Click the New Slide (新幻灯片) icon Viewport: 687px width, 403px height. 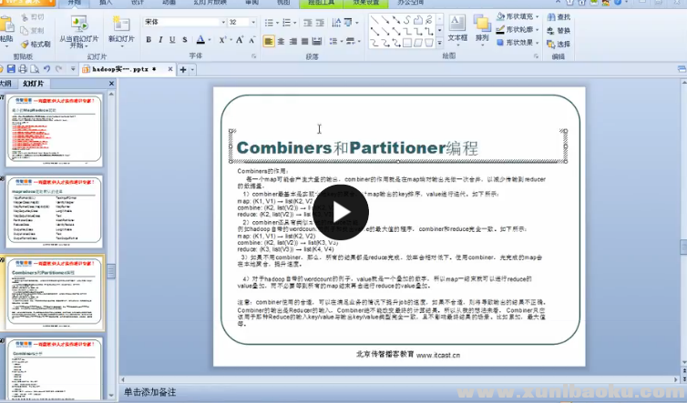pyautogui.click(x=119, y=25)
